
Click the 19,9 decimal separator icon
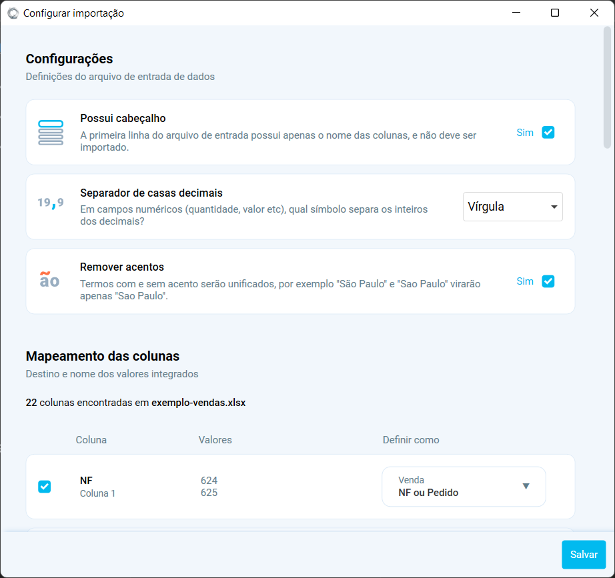51,203
